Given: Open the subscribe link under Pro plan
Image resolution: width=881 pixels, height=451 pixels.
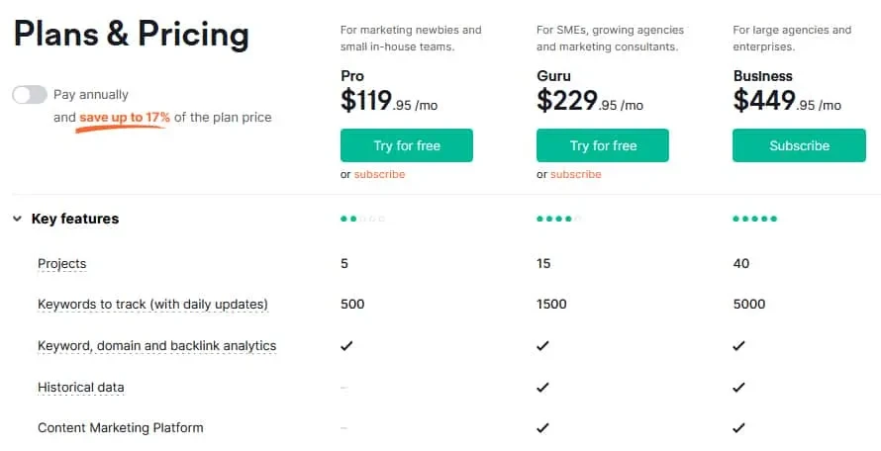Looking at the screenshot, I should click(379, 174).
